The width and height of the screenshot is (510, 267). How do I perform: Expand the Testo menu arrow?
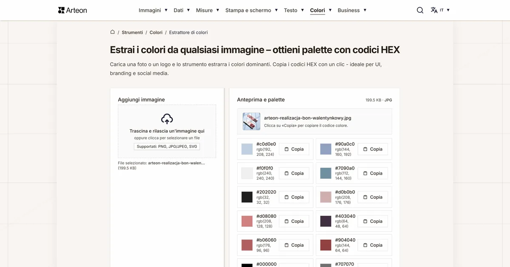[303, 10]
